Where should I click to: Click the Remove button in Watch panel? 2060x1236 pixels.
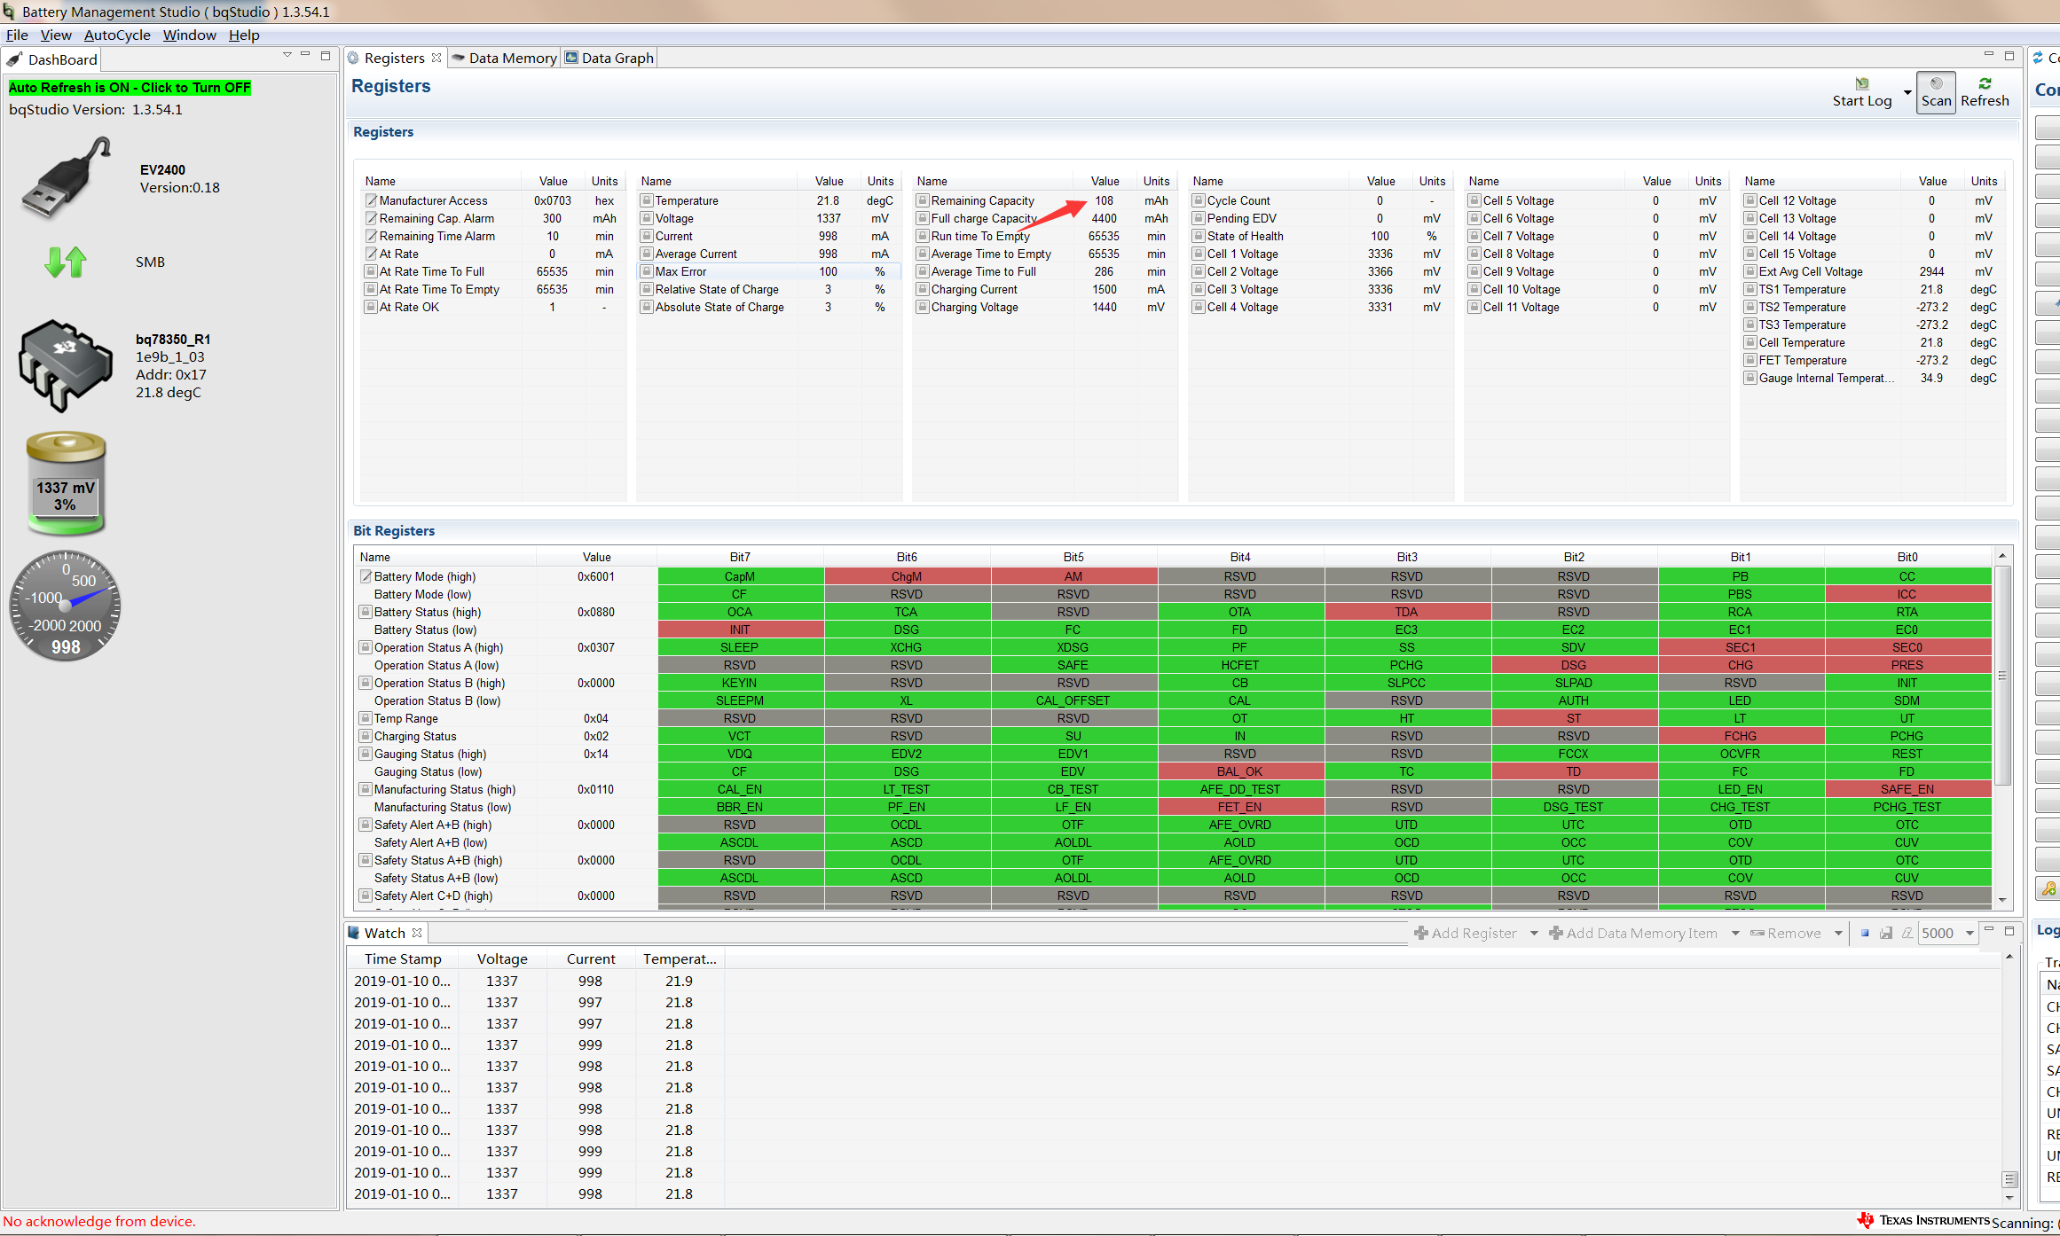[1786, 933]
